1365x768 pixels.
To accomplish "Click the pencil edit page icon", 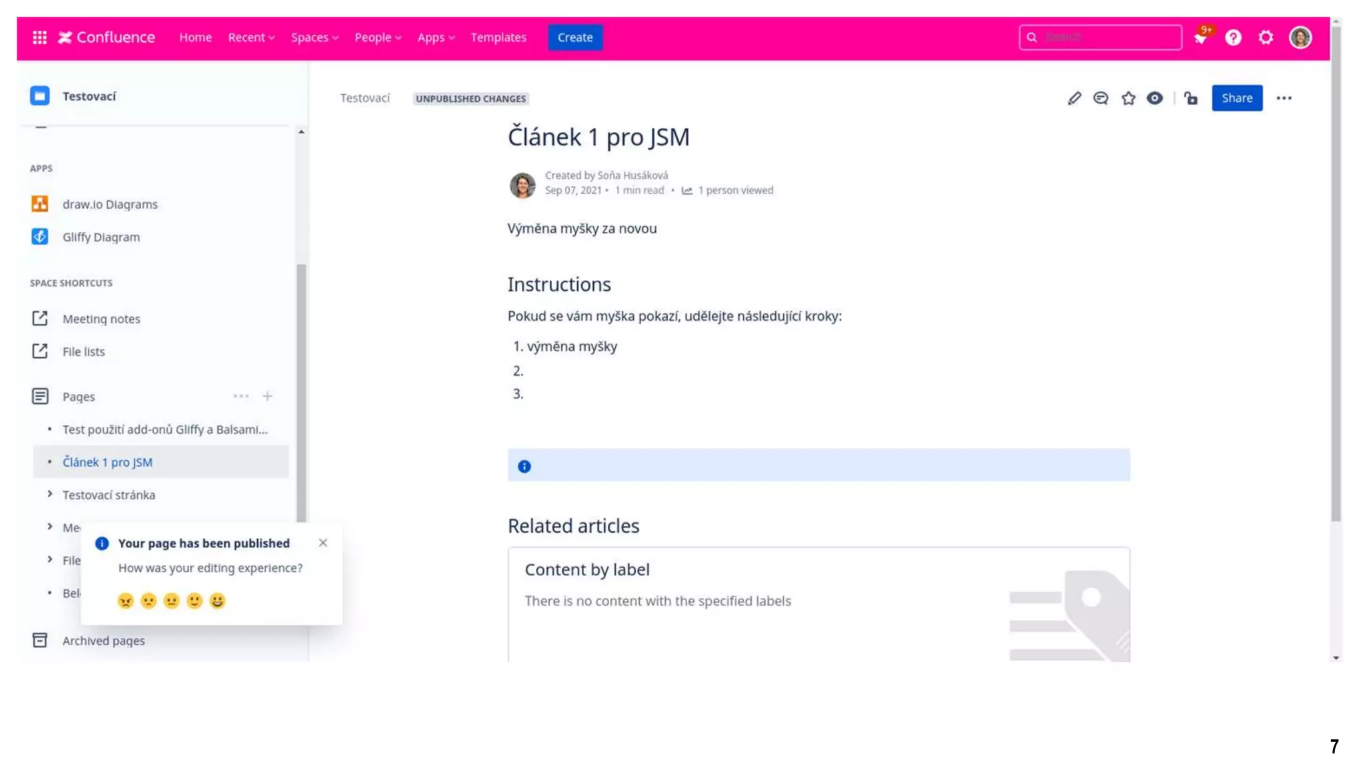I will coord(1074,99).
